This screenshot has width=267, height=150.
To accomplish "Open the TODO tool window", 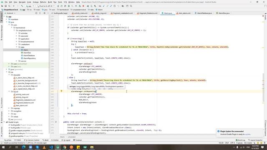I will click(18, 140).
